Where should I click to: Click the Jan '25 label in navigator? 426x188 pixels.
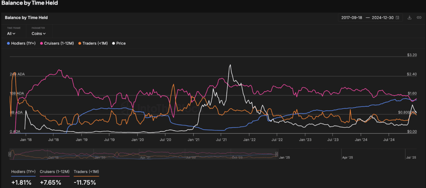[285, 158]
